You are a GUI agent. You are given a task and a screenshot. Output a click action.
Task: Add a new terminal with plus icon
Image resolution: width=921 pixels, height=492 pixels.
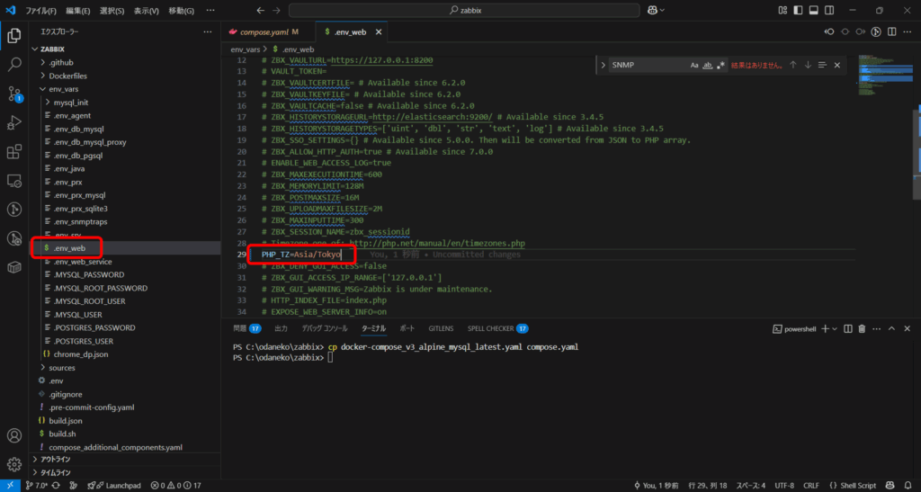point(826,329)
